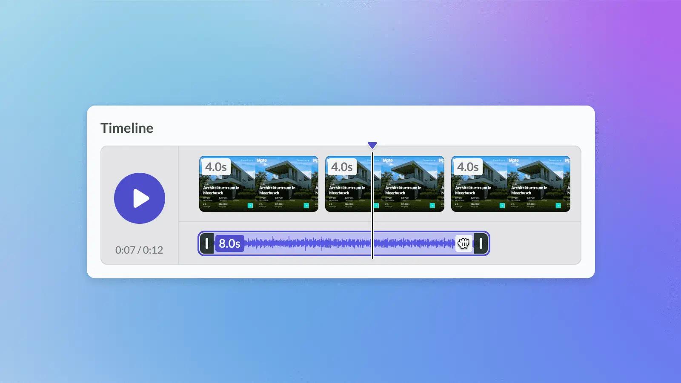Click the 0:07 / 0:12 time display

click(x=139, y=250)
